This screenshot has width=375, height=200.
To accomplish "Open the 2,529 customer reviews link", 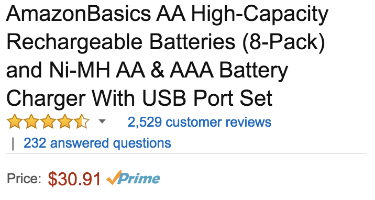I will click(200, 122).
